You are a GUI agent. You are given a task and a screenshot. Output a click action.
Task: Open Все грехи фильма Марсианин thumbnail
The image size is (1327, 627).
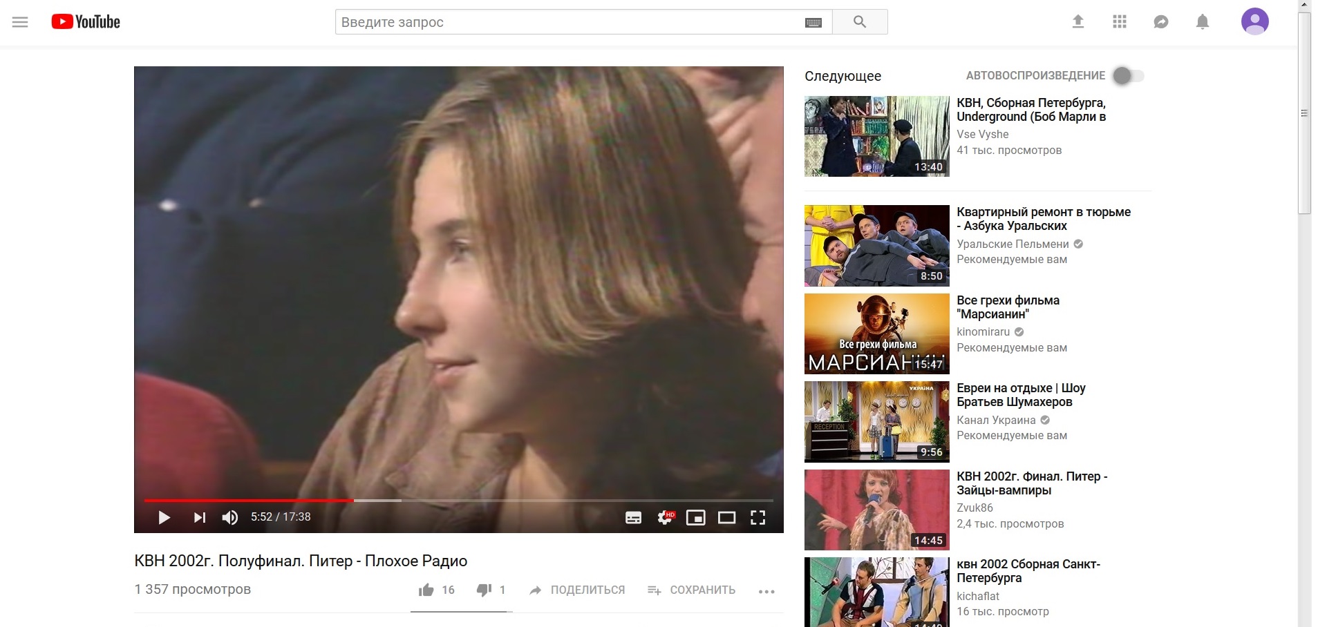(877, 334)
